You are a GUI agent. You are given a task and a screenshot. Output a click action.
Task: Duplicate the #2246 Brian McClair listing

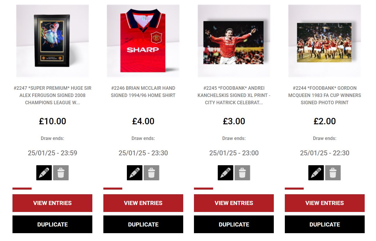coord(143,224)
